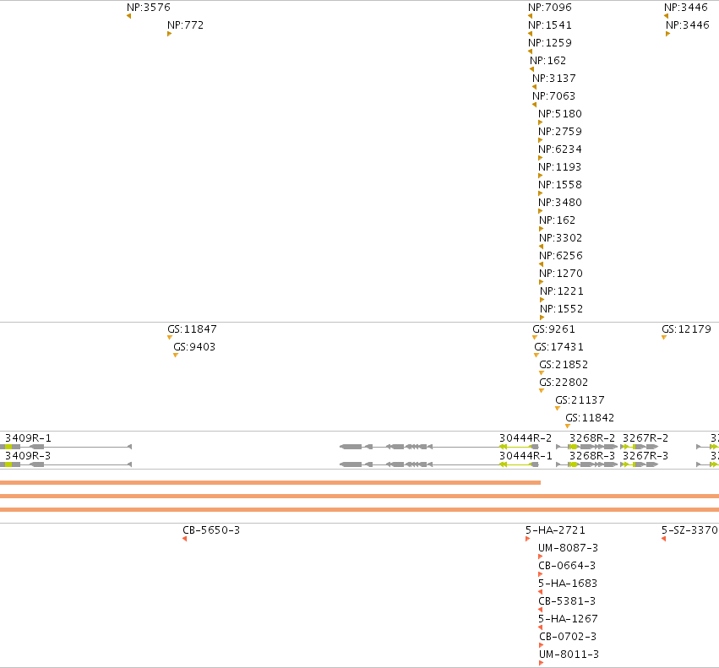
Task: Choose the NP:6234 feature label
Action: click(560, 149)
